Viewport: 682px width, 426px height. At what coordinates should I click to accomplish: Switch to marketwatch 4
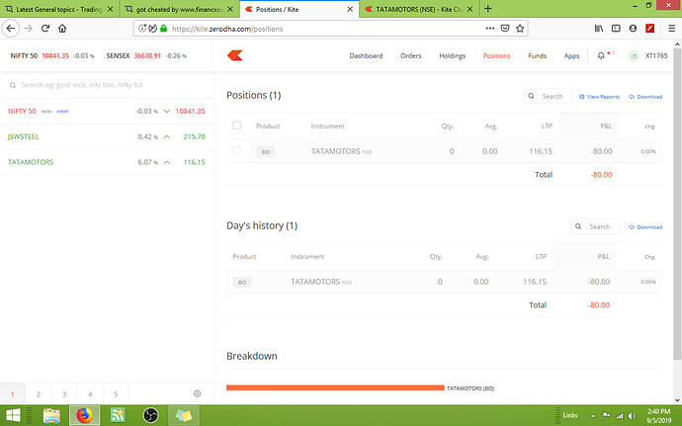[x=90, y=393]
